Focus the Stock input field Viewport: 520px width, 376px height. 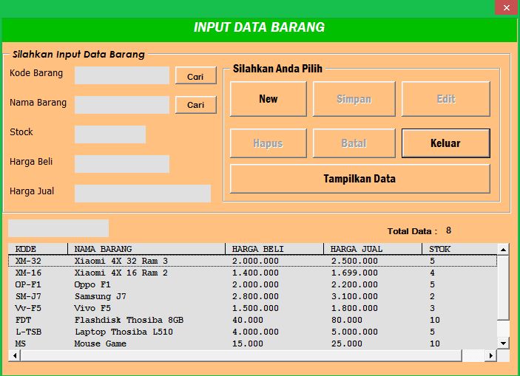(x=110, y=134)
